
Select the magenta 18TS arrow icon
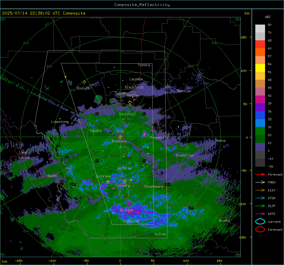click(x=260, y=214)
